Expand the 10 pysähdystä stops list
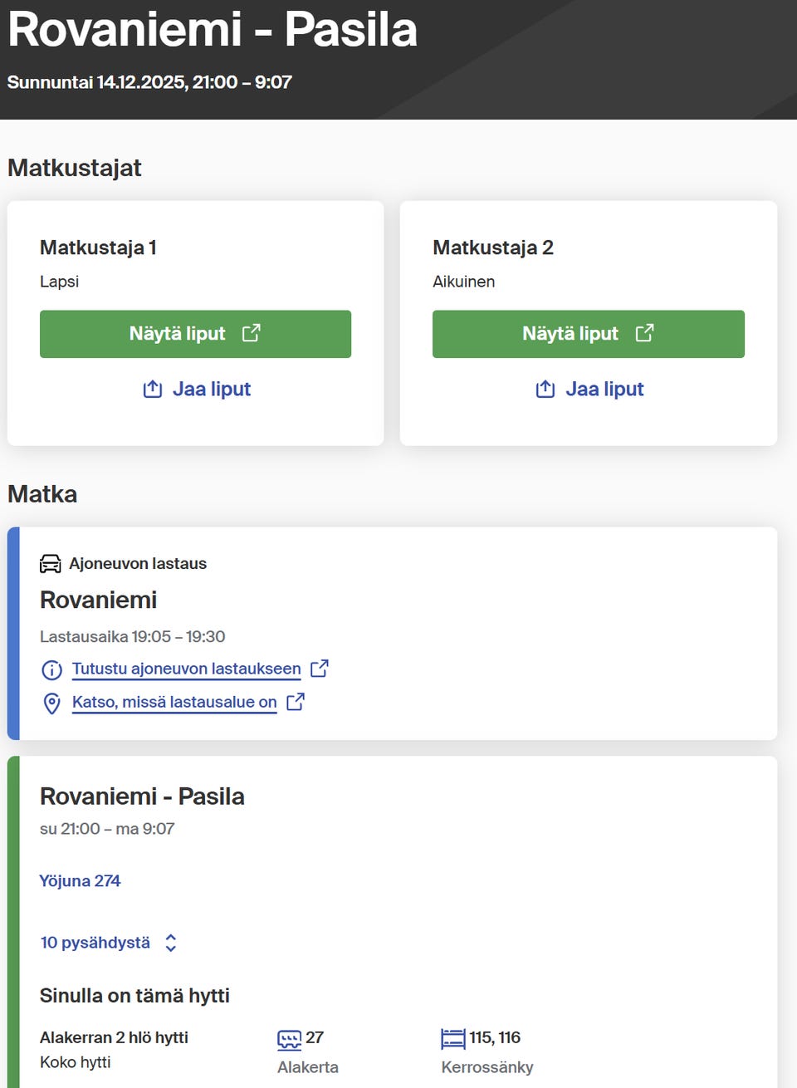The height and width of the screenshot is (1088, 797). [x=95, y=943]
